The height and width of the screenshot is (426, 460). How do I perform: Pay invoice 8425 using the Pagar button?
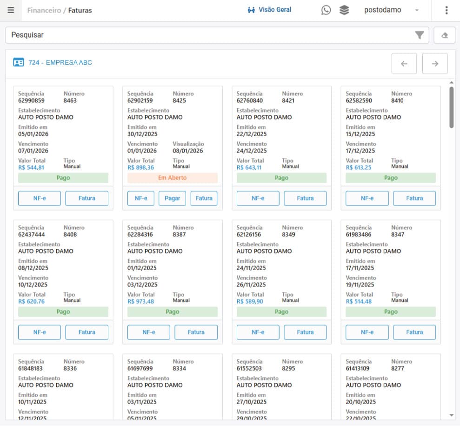point(172,198)
